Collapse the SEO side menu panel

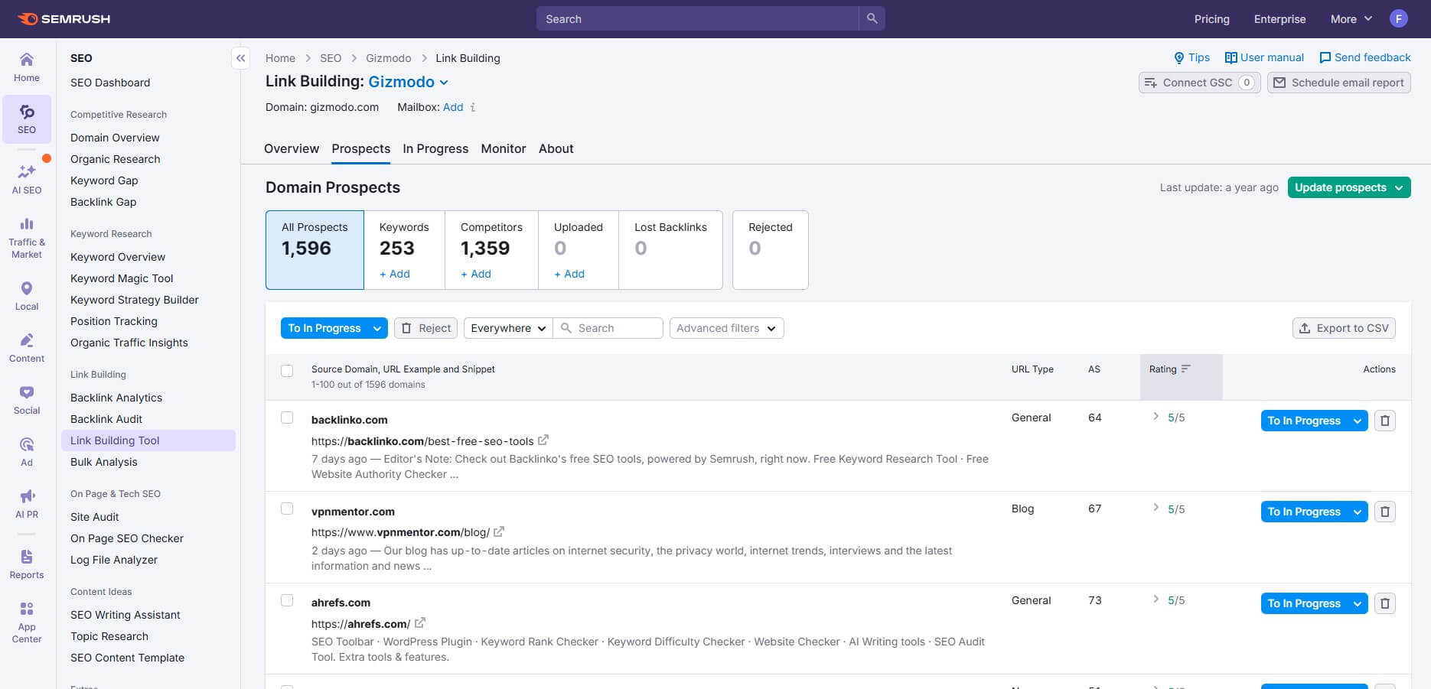(240, 58)
